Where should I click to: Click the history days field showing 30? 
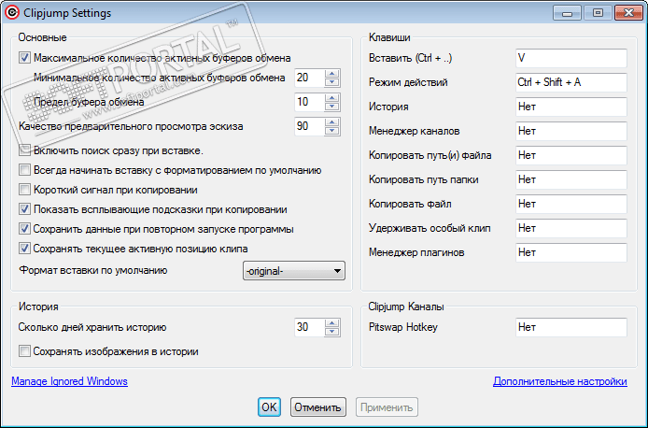[x=309, y=327]
